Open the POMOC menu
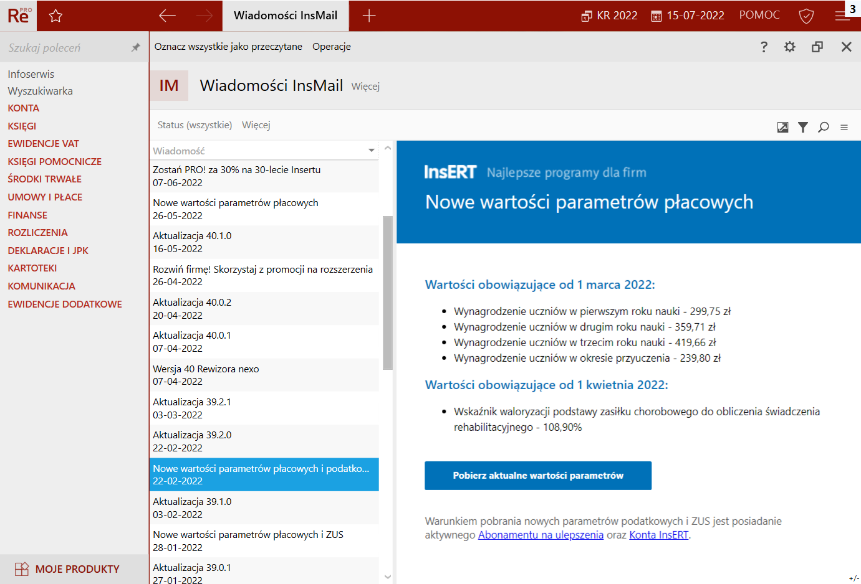 [759, 15]
